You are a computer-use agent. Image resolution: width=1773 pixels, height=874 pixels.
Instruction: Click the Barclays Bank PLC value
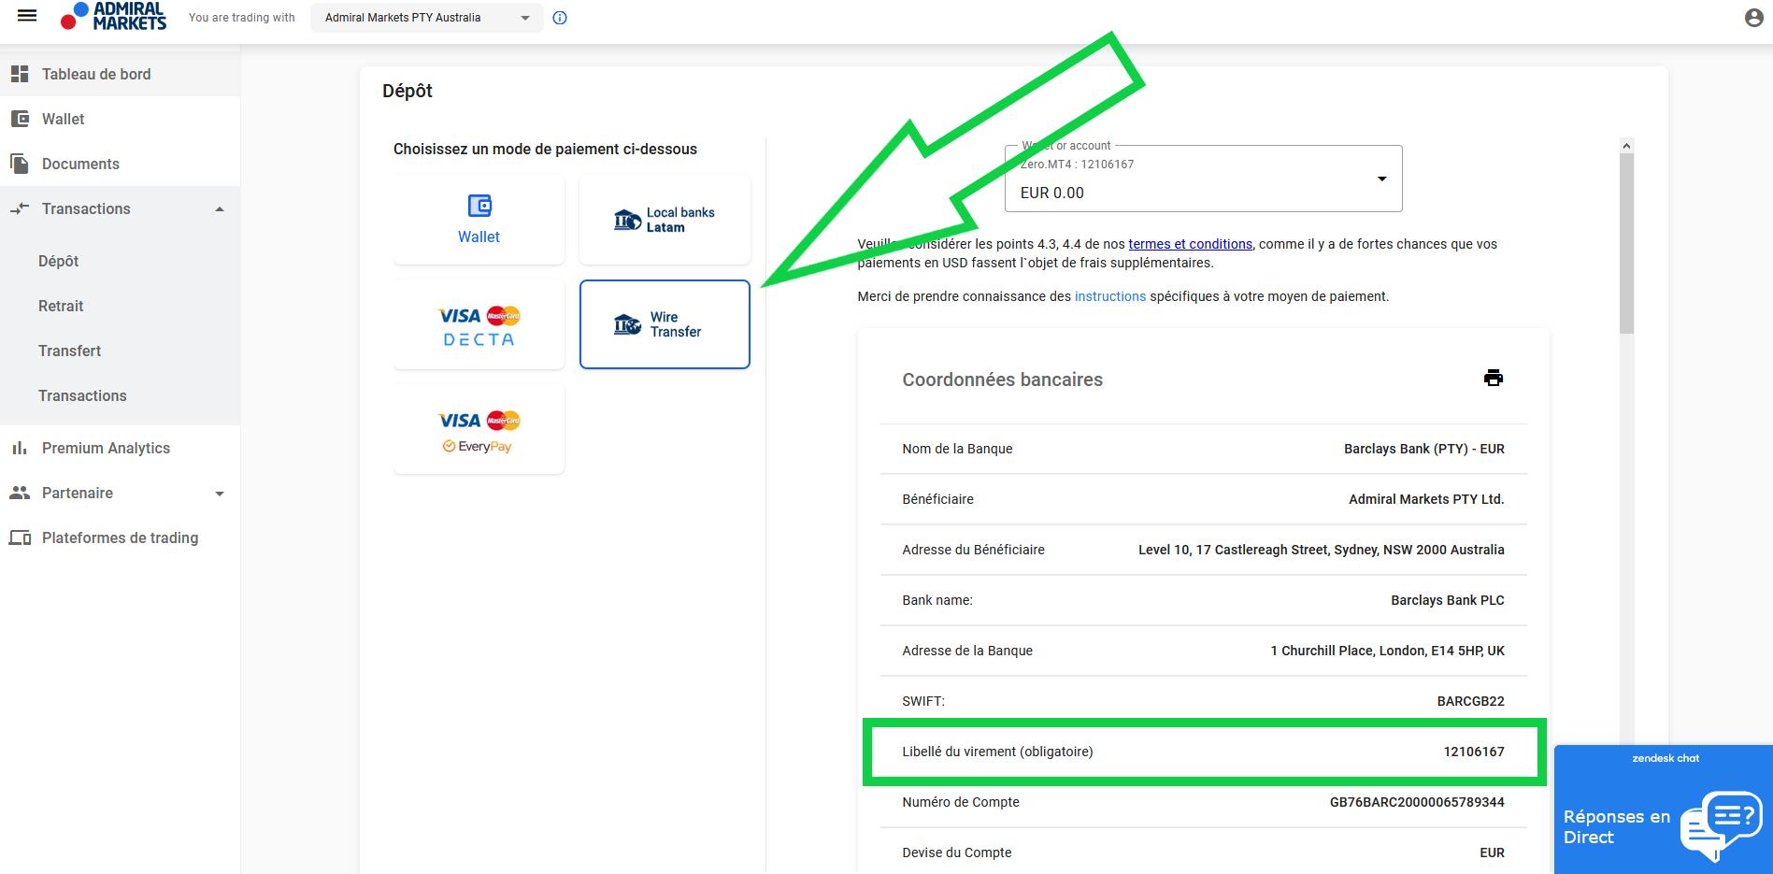pyautogui.click(x=1448, y=600)
